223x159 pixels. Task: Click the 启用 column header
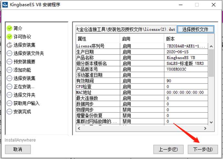click(142, 39)
